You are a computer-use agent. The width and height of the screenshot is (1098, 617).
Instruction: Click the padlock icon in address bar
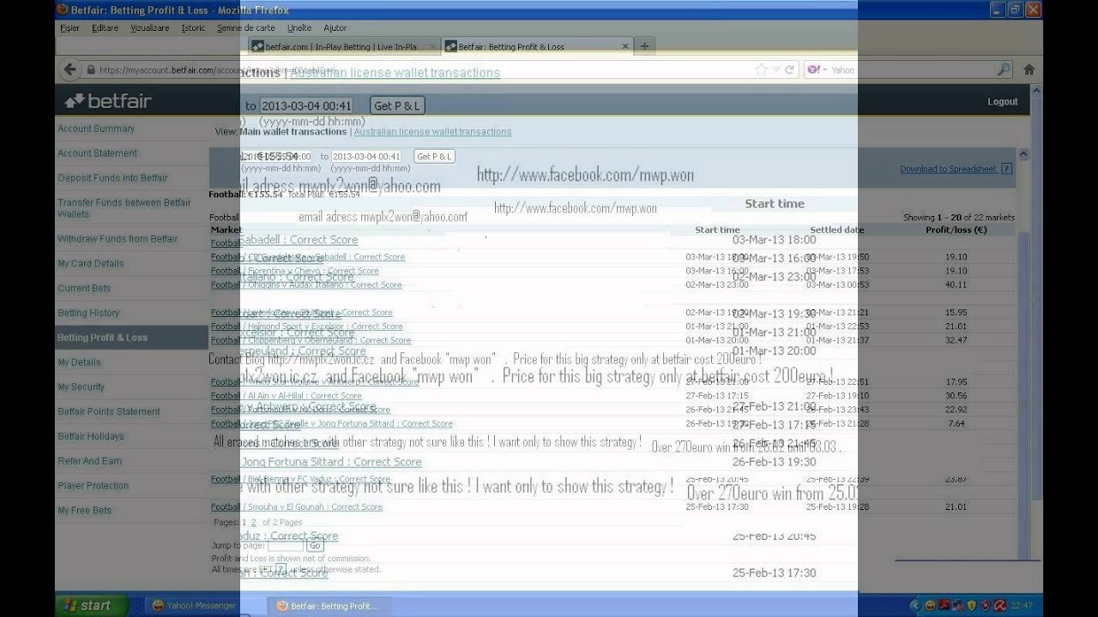coord(91,70)
